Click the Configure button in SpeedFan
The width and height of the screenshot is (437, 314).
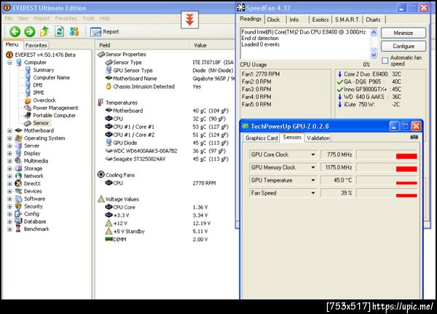pyautogui.click(x=403, y=46)
